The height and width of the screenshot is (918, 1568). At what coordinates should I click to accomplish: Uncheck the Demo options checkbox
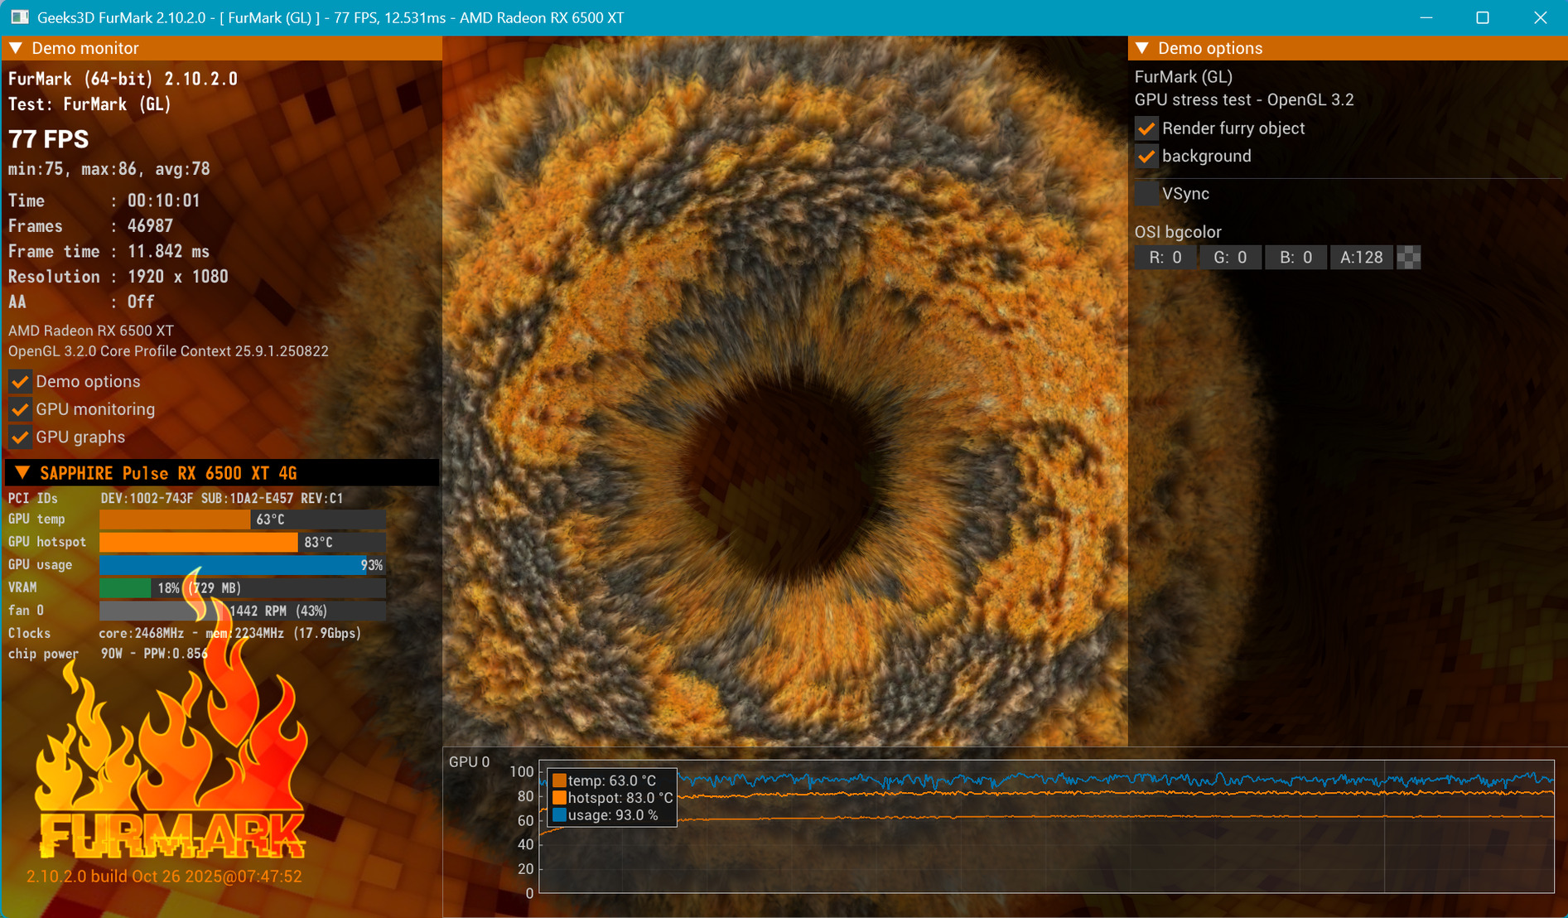point(20,382)
